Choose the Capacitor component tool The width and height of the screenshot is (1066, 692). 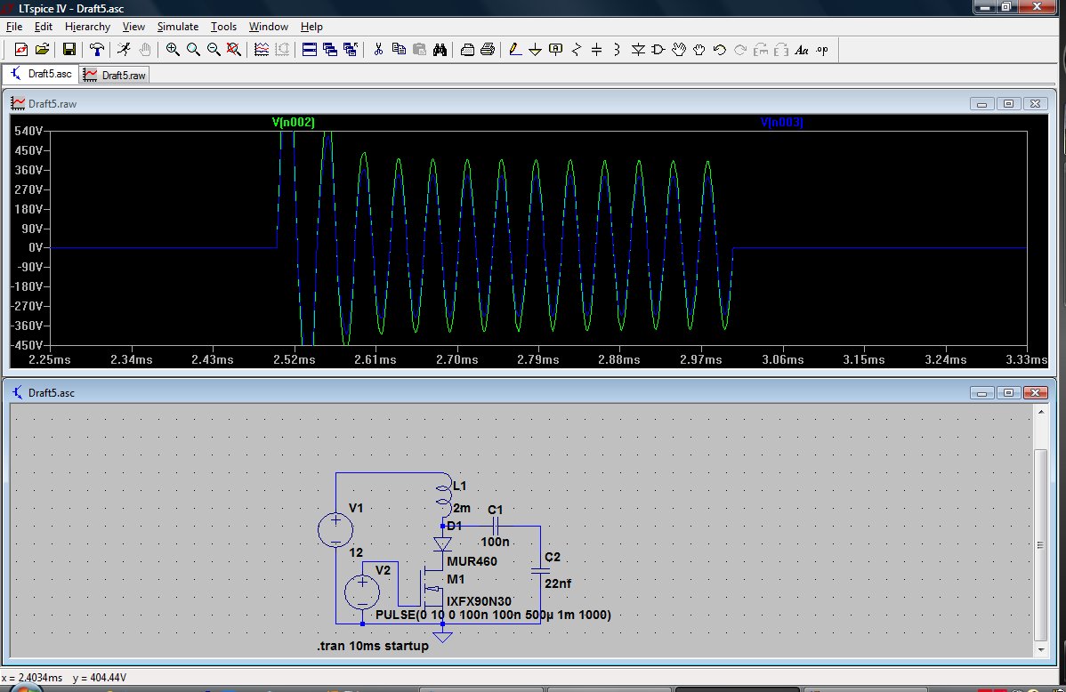pyautogui.click(x=596, y=50)
